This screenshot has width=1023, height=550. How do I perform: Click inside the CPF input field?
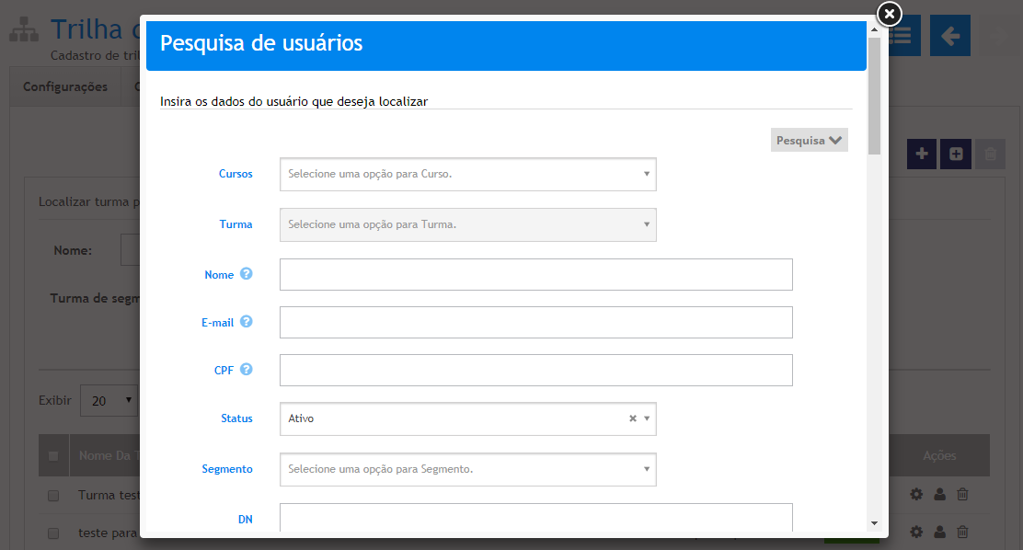(x=535, y=370)
